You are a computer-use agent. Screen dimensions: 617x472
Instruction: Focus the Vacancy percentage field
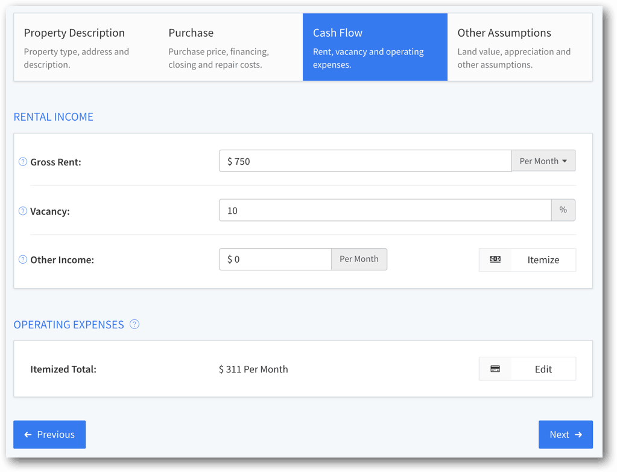385,210
